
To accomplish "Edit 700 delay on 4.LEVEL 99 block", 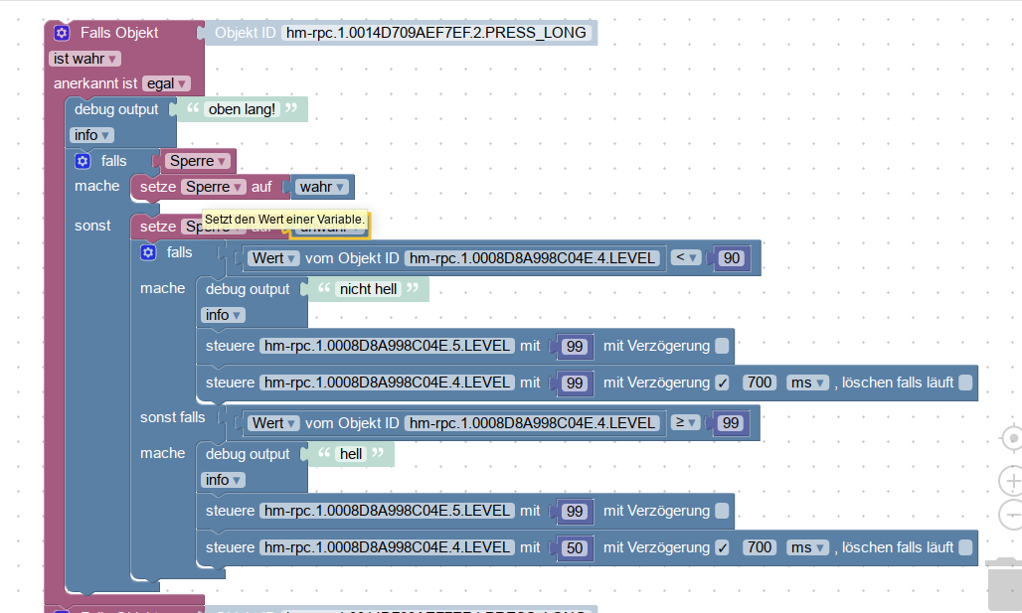I will pos(760,383).
